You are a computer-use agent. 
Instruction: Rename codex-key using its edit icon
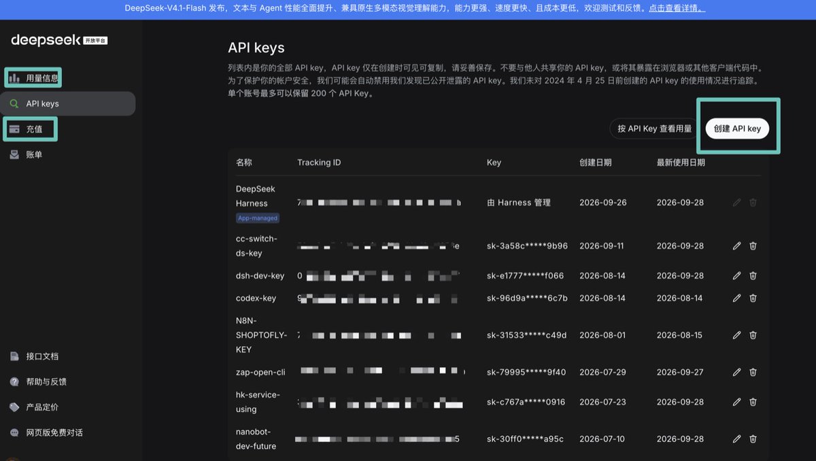pyautogui.click(x=736, y=298)
